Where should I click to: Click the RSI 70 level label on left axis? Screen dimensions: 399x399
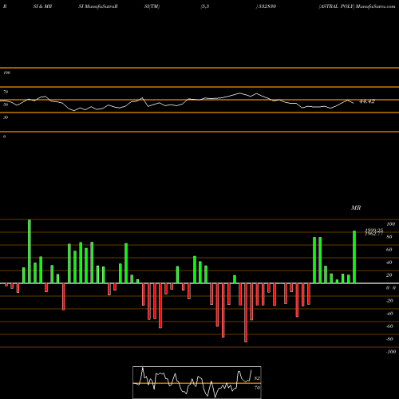[6, 92]
